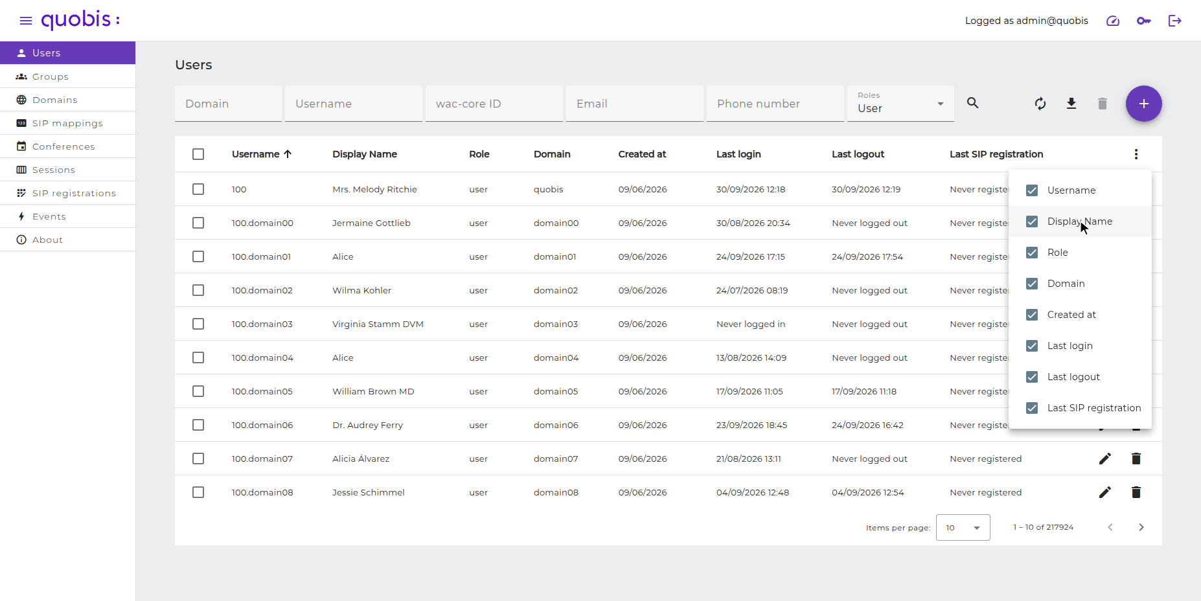
Task: Open the hamburger navigation menu
Action: tap(26, 21)
